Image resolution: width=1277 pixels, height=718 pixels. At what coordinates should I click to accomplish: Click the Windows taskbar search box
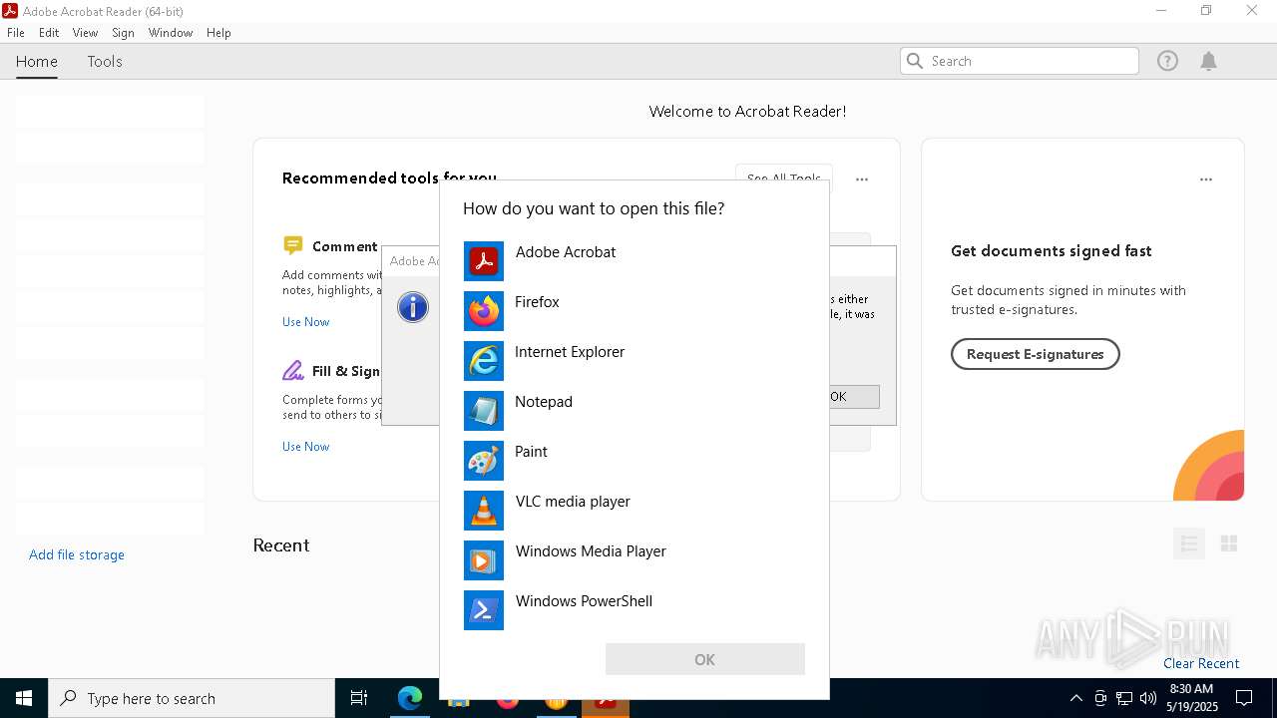(x=192, y=698)
